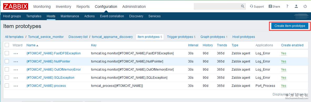Sort by Type column header
The image size is (311, 102).
(235, 45)
